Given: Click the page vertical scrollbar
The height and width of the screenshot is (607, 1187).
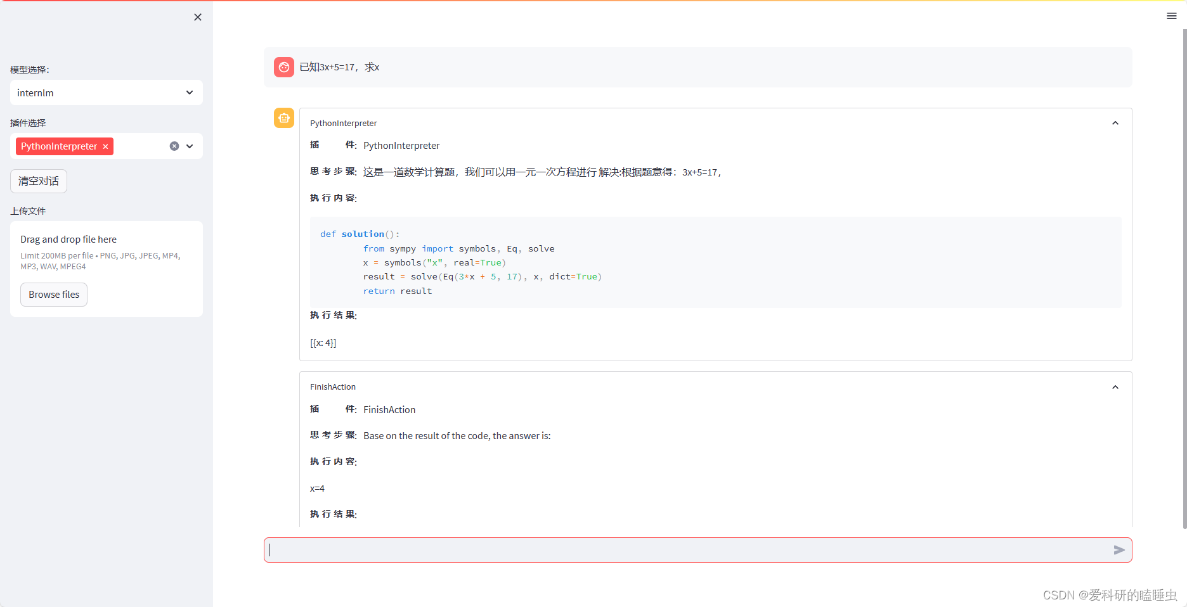Looking at the screenshot, I should pyautogui.click(x=1184, y=279).
